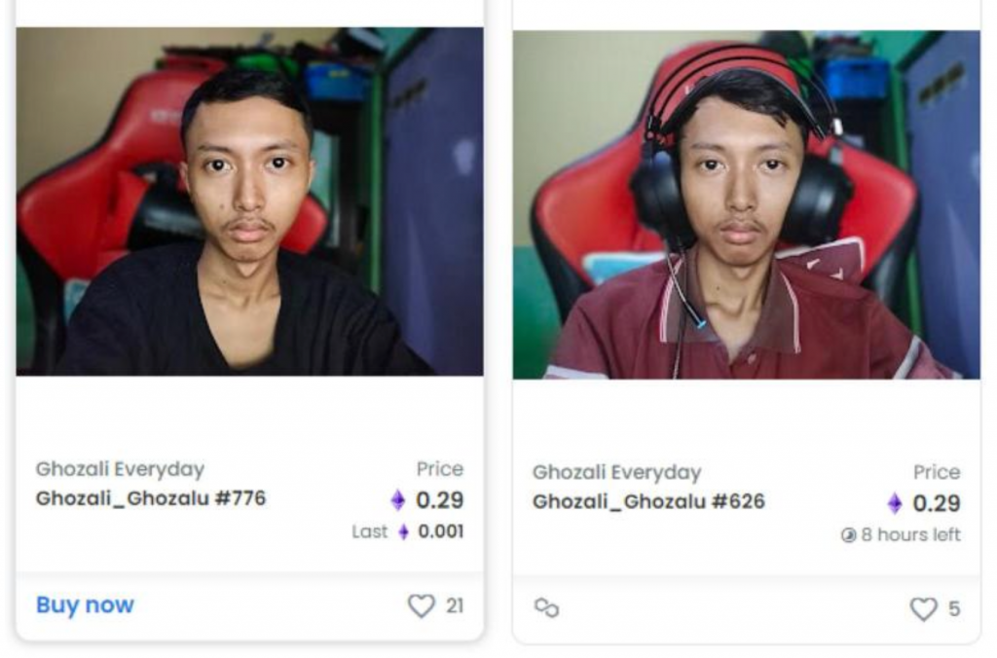Open the Ghozali_Ghozalu #776 title link

point(151,497)
